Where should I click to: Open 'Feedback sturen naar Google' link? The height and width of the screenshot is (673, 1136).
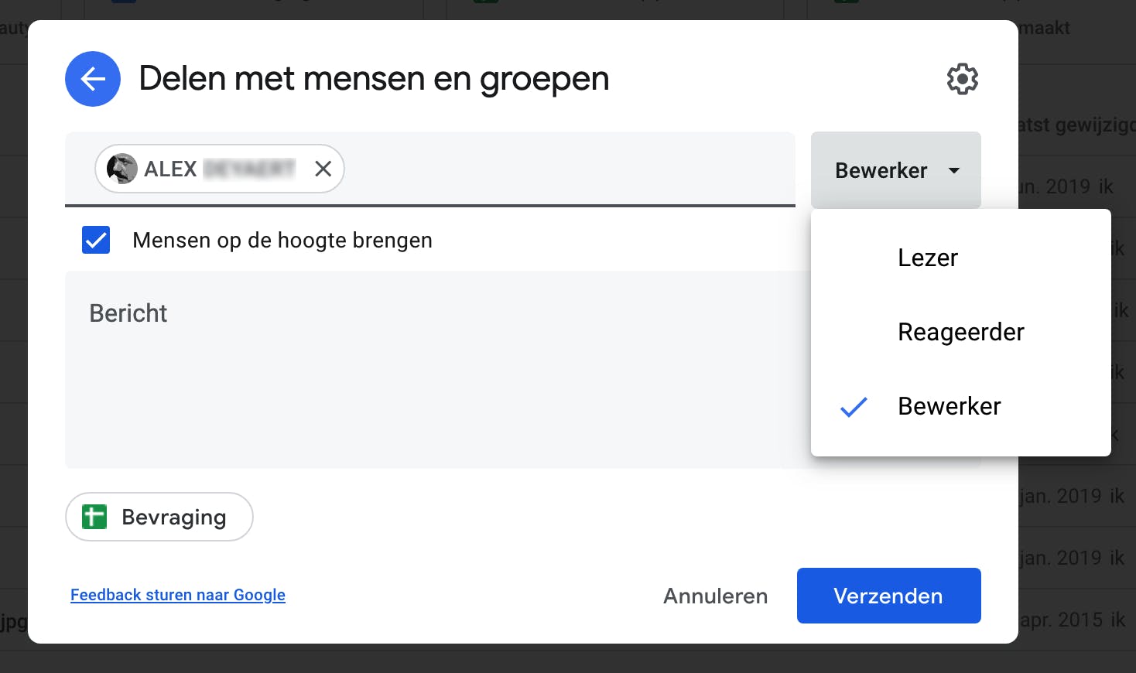click(x=178, y=595)
